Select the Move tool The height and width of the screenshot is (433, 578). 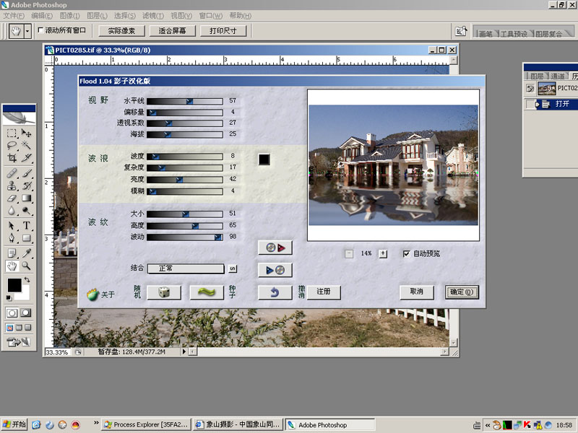[26, 134]
